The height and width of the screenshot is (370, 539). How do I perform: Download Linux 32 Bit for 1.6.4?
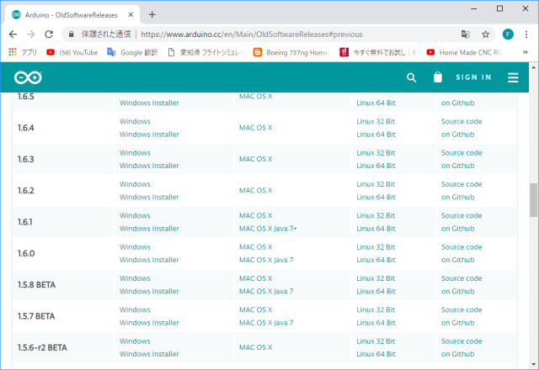pos(376,121)
